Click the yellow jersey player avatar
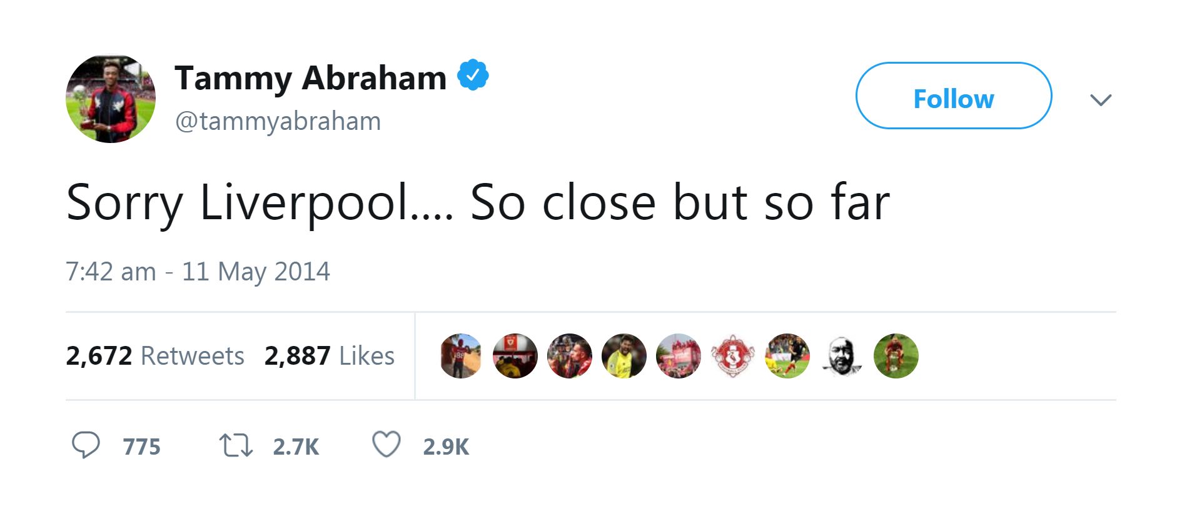The image size is (1177, 509). pyautogui.click(x=624, y=355)
